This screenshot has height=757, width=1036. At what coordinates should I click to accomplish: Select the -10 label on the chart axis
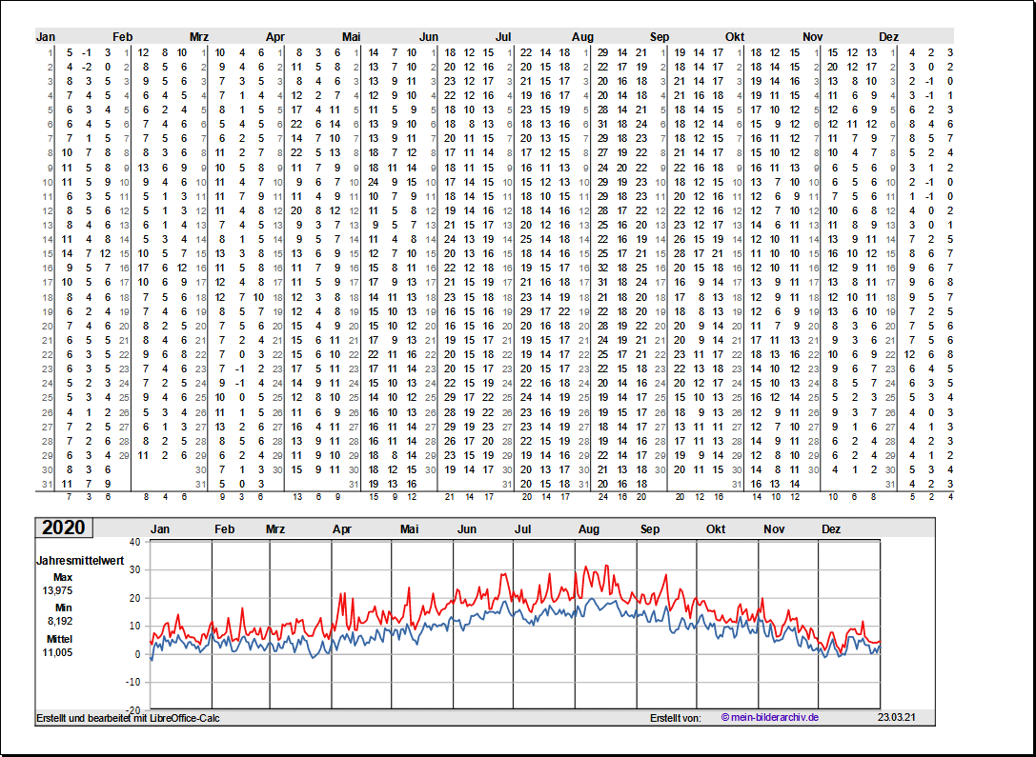132,682
